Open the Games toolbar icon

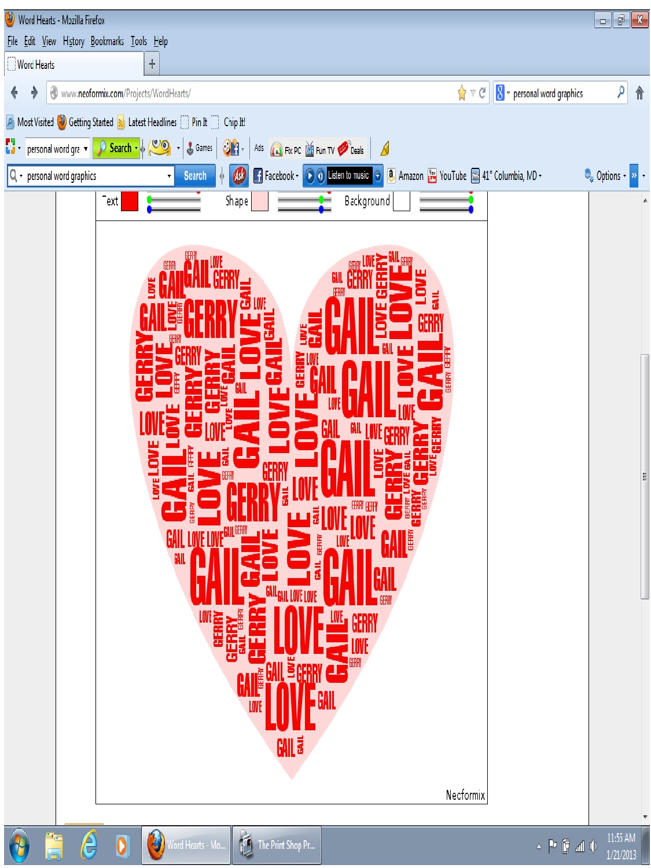pyautogui.click(x=191, y=149)
